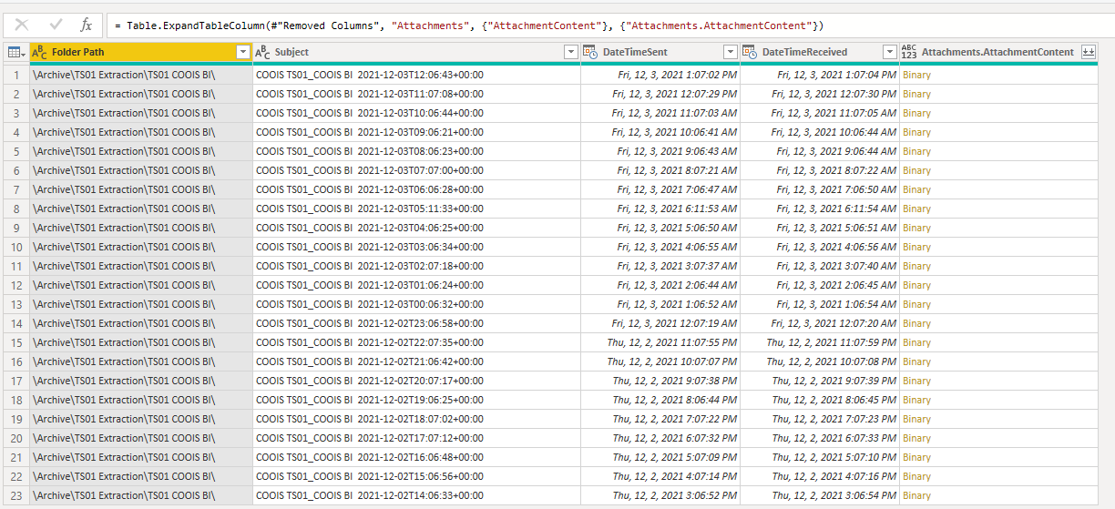
Task: Select Folder Path cell in row 21
Action: (x=141, y=458)
